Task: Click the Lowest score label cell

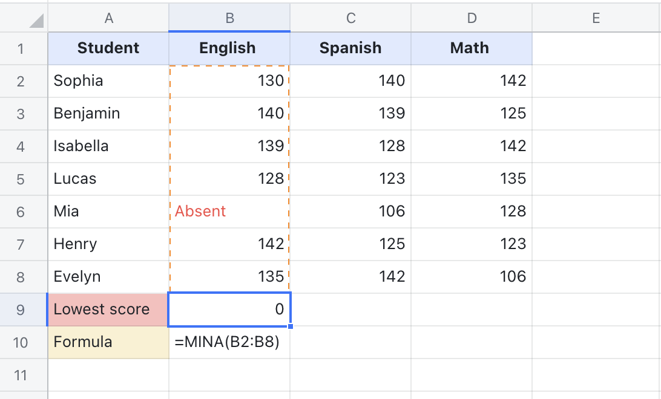Action: click(108, 310)
